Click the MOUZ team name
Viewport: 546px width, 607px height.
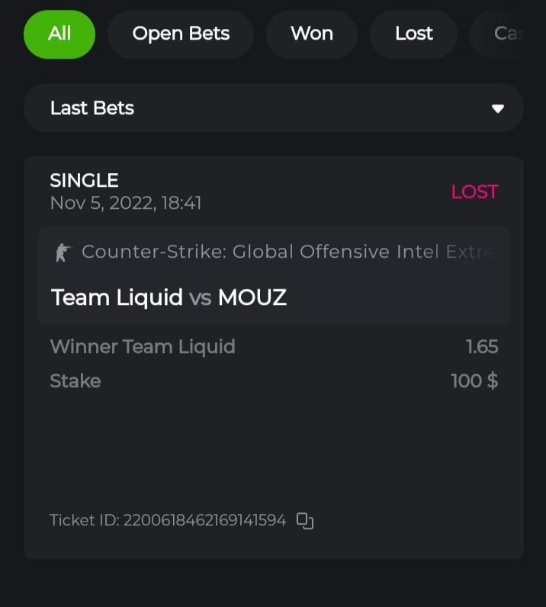pyautogui.click(x=252, y=297)
